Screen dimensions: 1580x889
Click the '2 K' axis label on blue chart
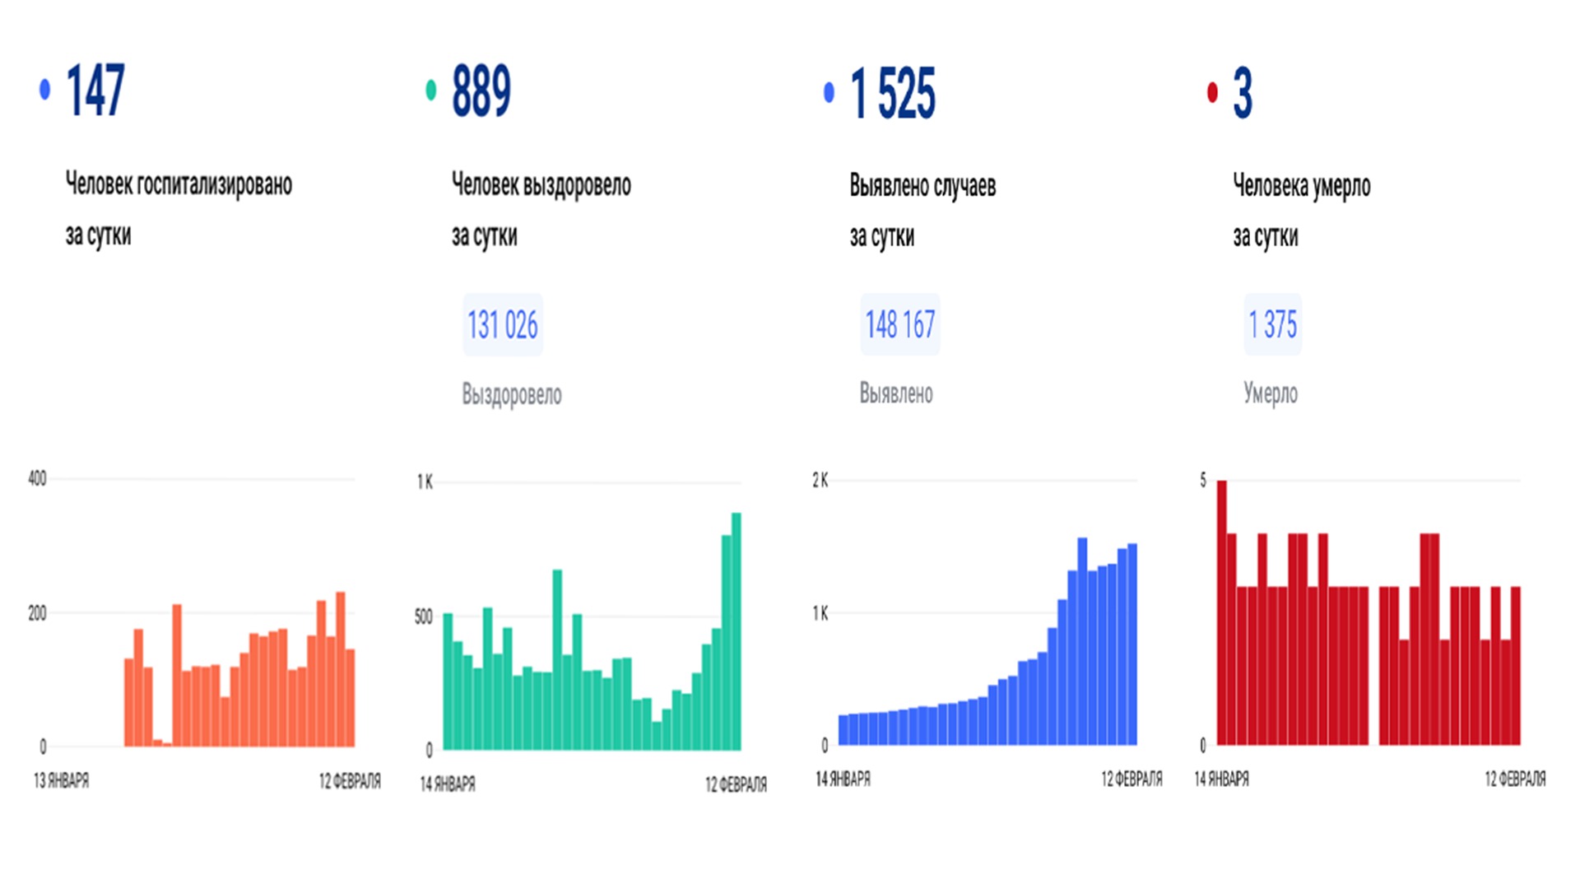[820, 480]
